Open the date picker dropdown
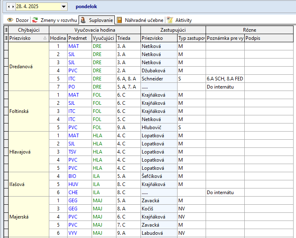The height and width of the screenshot is (238, 296). click(x=64, y=7)
